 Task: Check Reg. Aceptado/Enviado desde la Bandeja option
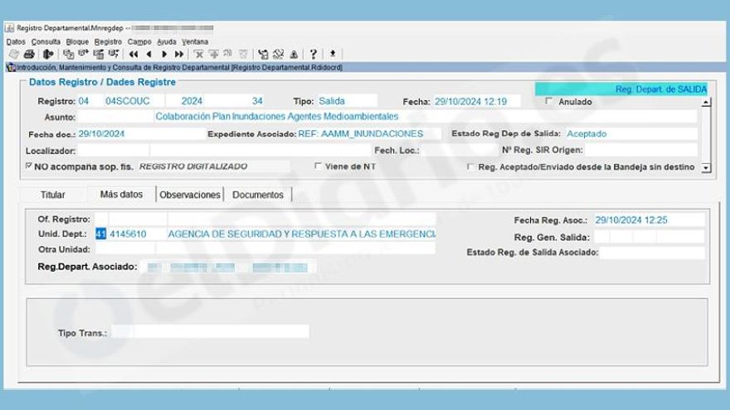[x=471, y=166]
